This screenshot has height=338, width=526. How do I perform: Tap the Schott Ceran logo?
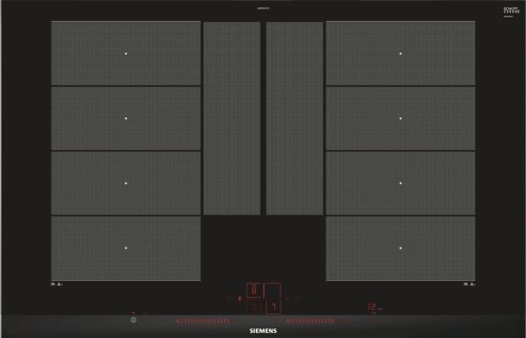[511, 11]
